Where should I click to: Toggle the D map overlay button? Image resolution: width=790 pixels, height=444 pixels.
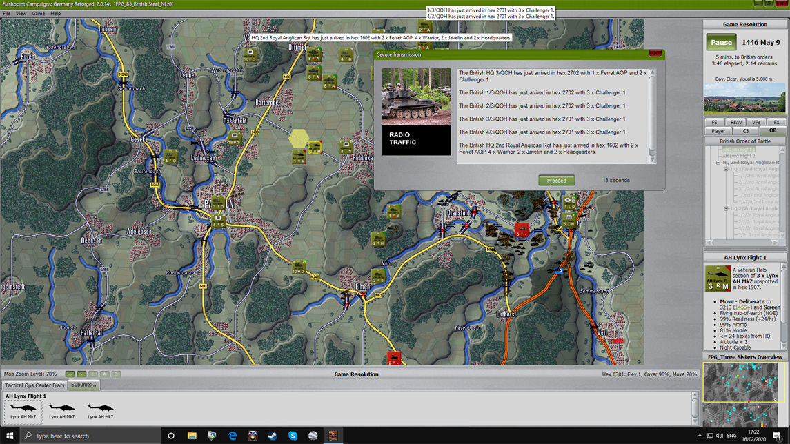point(117,374)
